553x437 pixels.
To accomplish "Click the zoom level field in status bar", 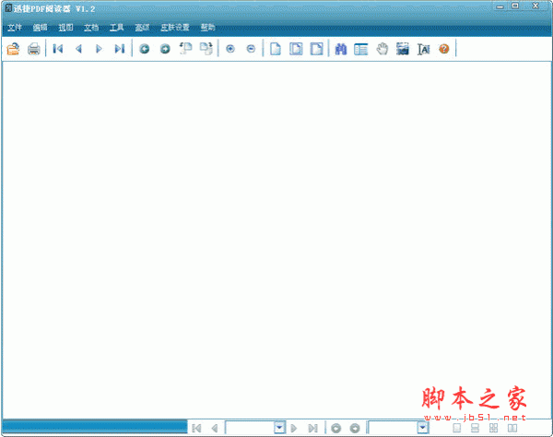I will (x=393, y=428).
